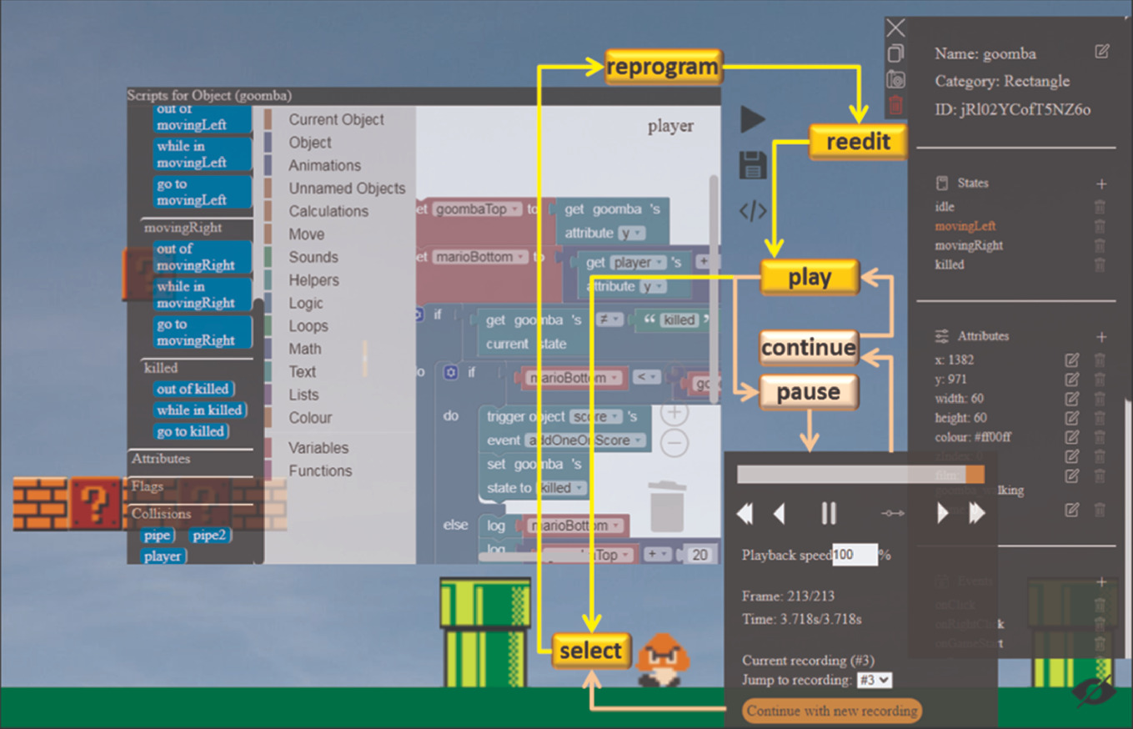Delete the x attribute
This screenshot has height=729, width=1133.
pos(1100,360)
